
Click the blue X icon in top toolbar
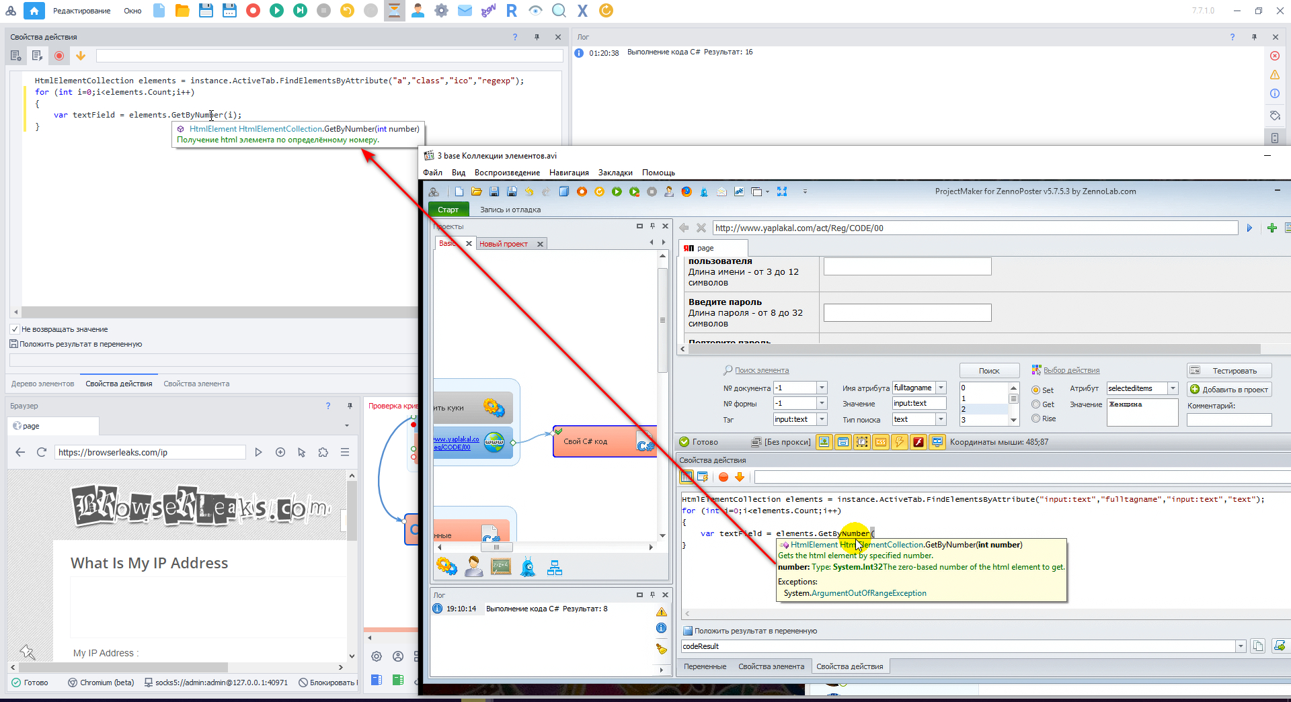click(x=582, y=11)
